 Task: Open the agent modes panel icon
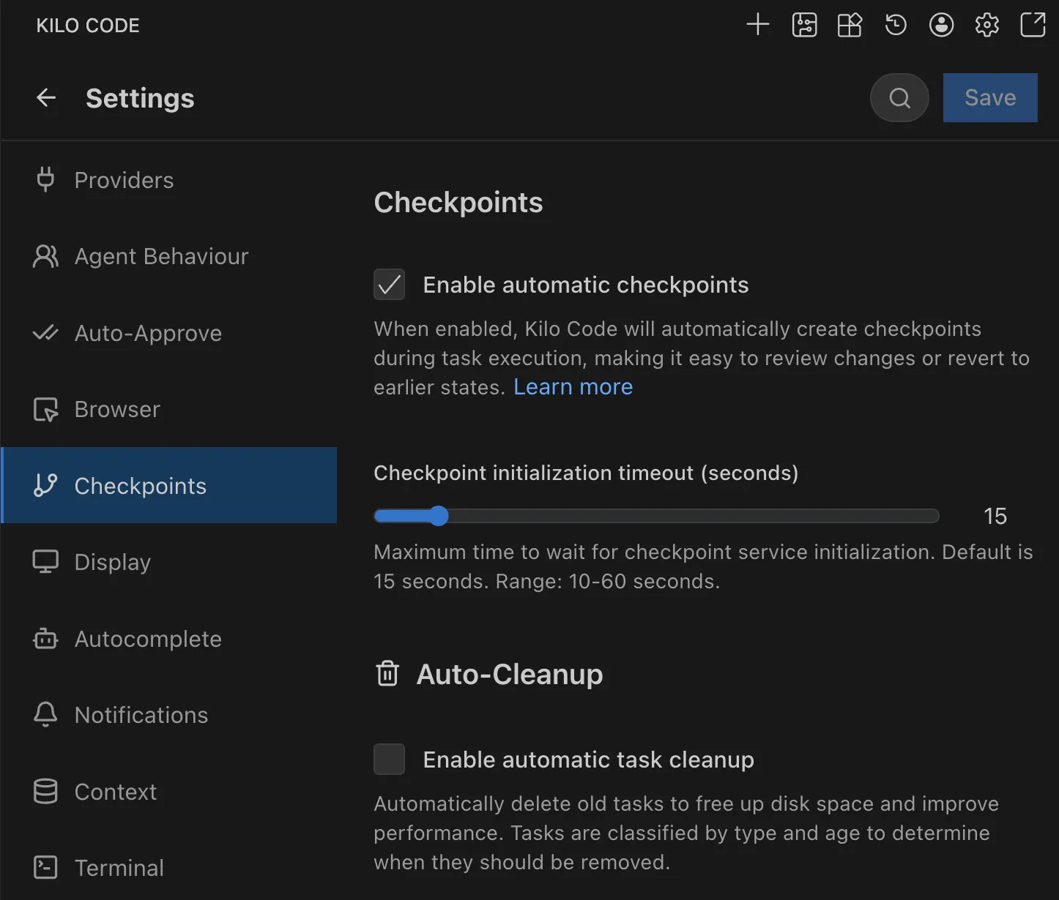point(804,25)
